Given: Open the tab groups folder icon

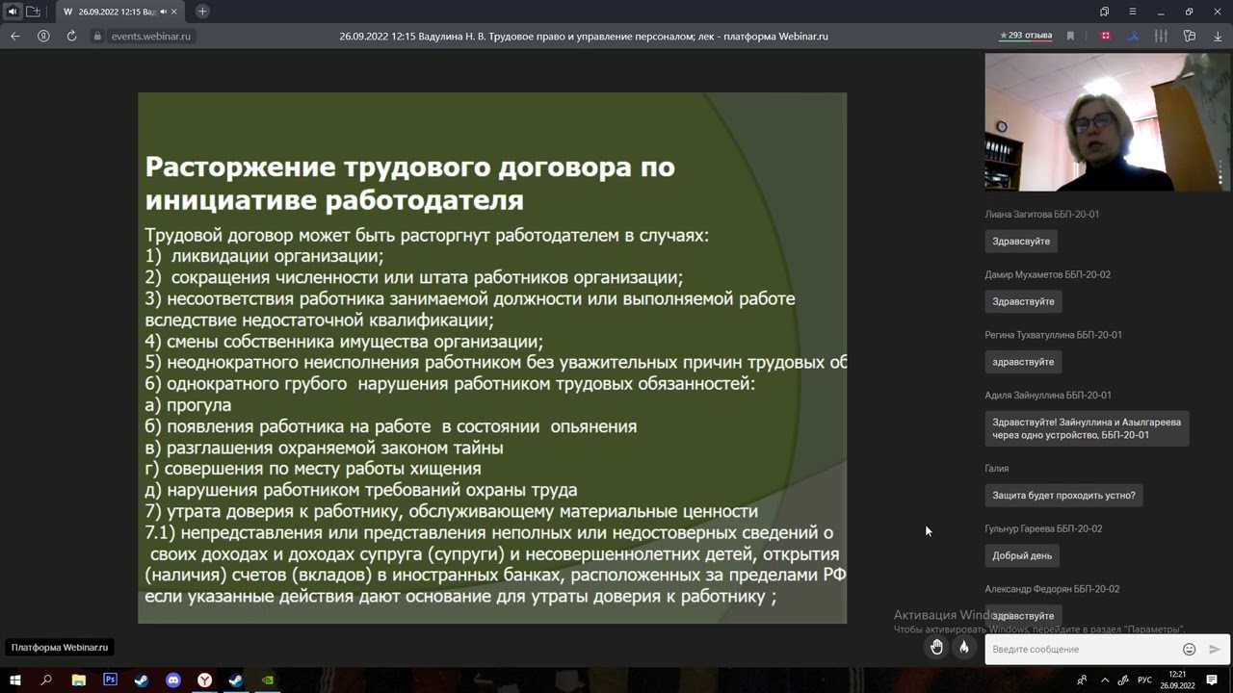Looking at the screenshot, I should [34, 12].
